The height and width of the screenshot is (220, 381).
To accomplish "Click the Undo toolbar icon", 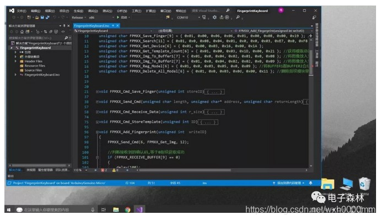I will pos(55,18).
